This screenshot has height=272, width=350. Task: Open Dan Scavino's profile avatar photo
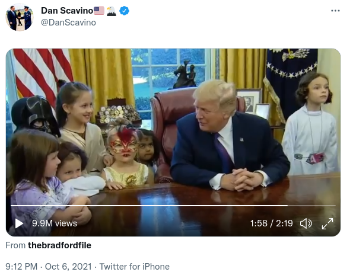[x=20, y=17]
